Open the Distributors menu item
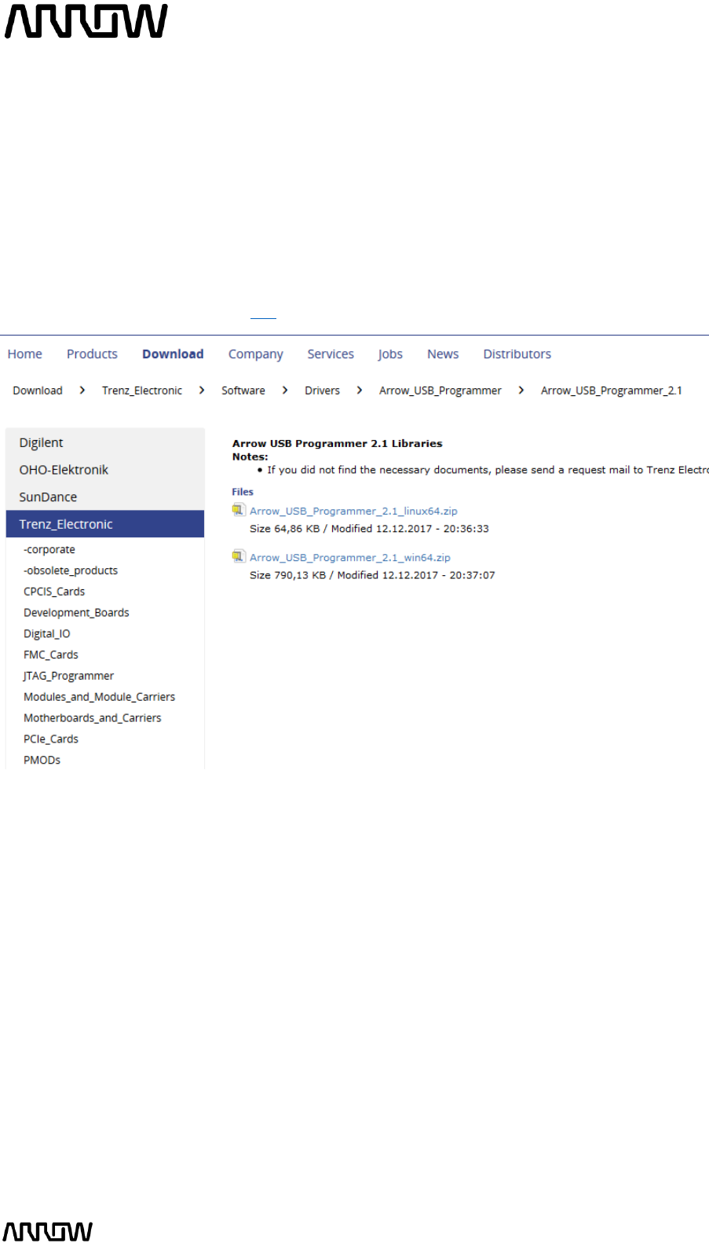709x1243 pixels. coord(517,354)
